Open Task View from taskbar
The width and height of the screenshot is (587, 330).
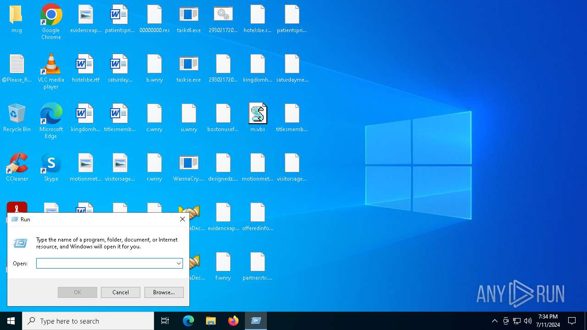click(x=165, y=321)
